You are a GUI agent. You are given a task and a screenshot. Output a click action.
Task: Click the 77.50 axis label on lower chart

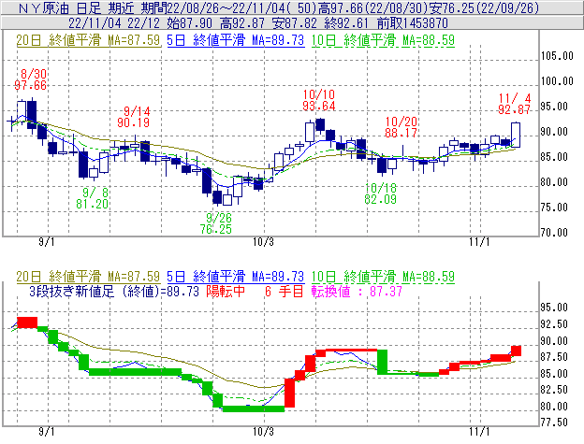tap(554, 423)
